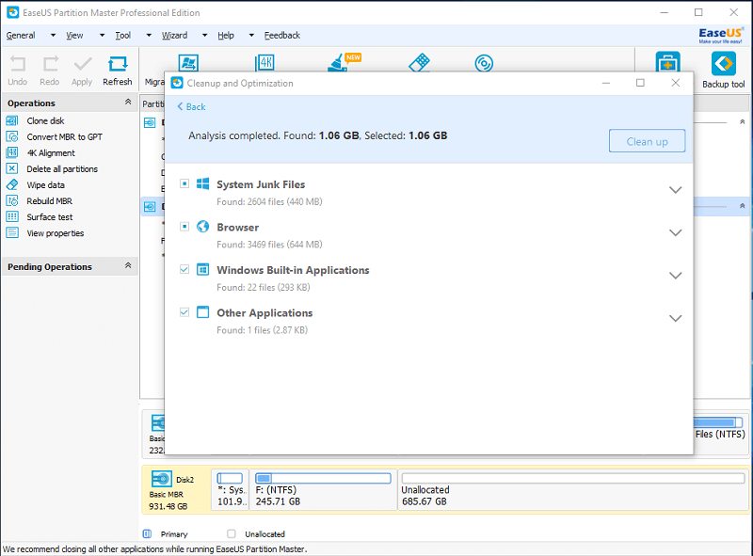Toggle the Browser checkbox

point(184,226)
